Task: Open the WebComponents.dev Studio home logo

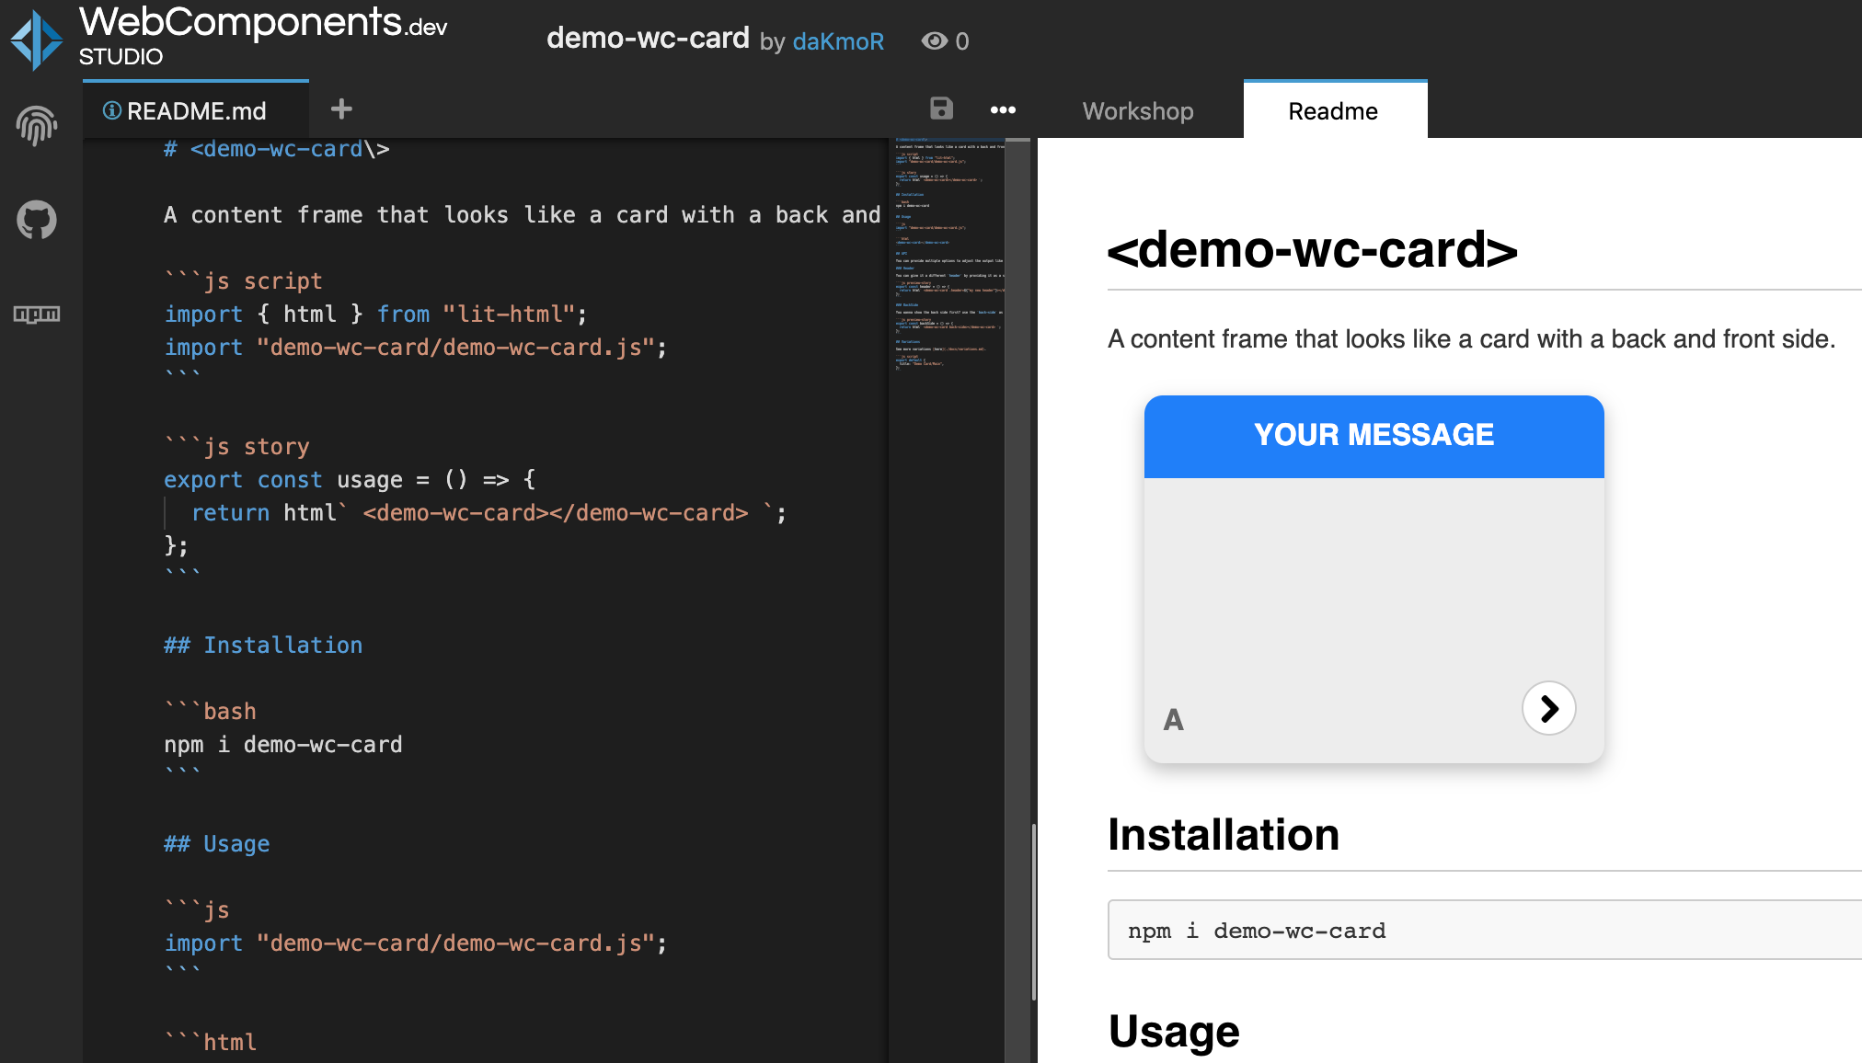Action: tap(36, 40)
